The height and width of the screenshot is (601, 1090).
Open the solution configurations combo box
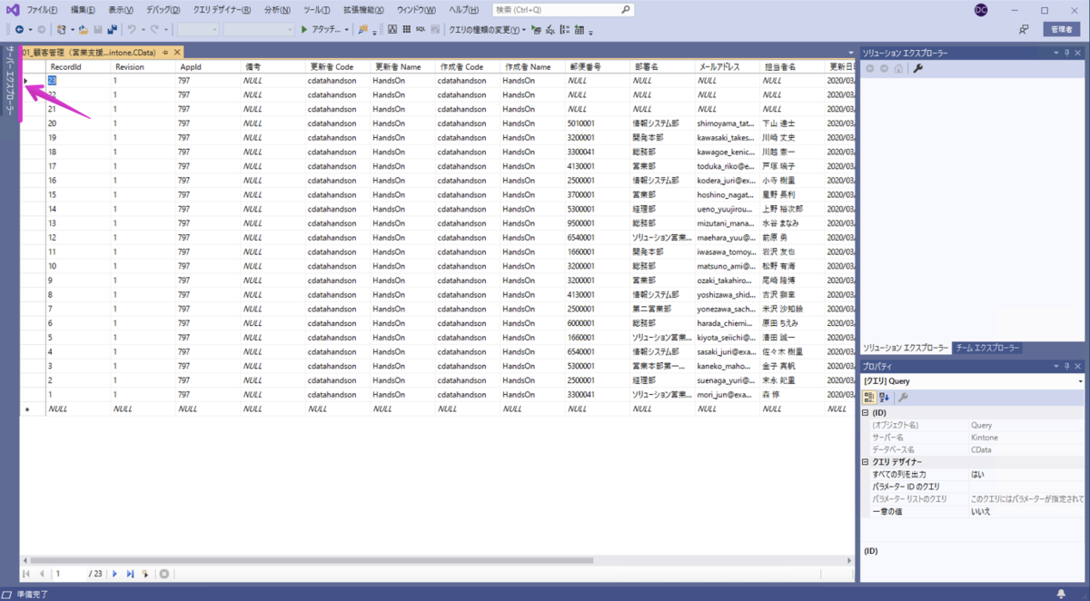(x=197, y=29)
